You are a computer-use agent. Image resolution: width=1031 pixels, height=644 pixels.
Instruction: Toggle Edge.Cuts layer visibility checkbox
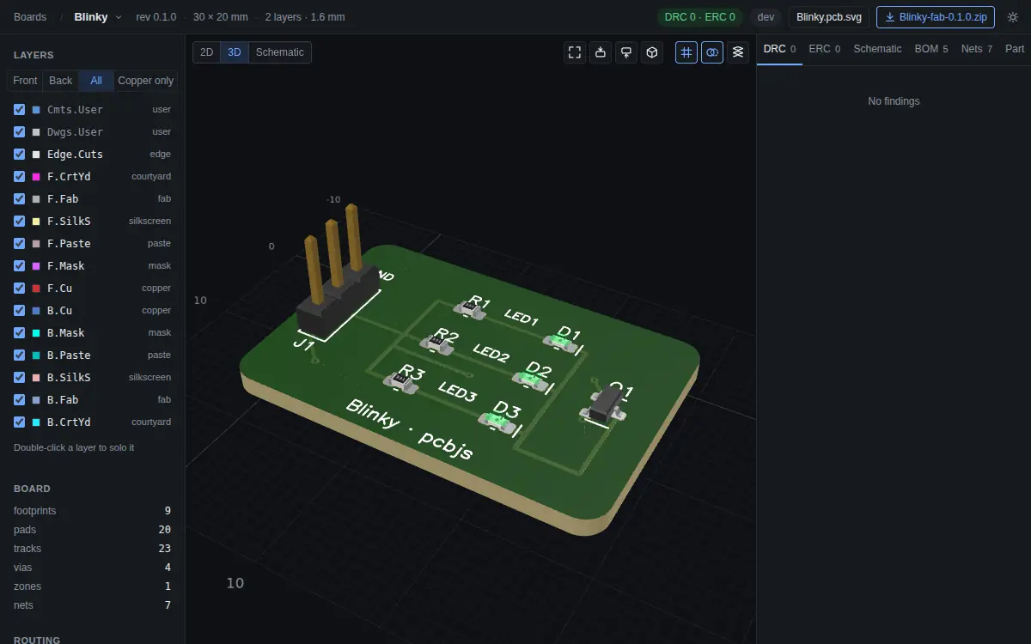coord(20,154)
